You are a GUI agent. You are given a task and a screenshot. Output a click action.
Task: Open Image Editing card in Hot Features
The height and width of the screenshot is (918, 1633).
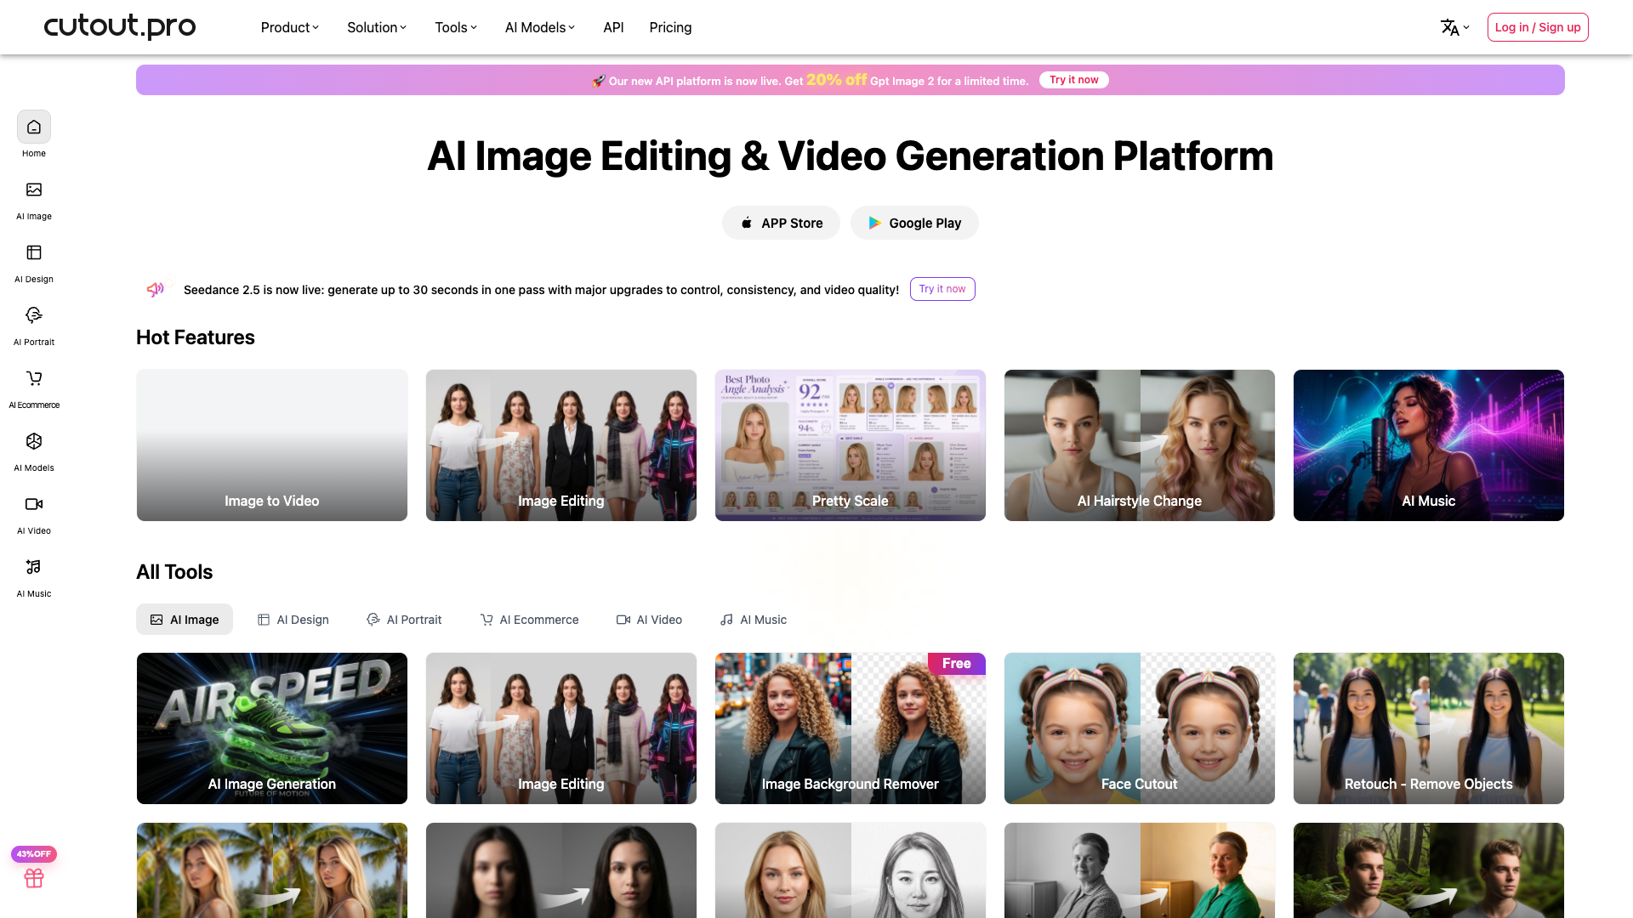[x=561, y=445]
